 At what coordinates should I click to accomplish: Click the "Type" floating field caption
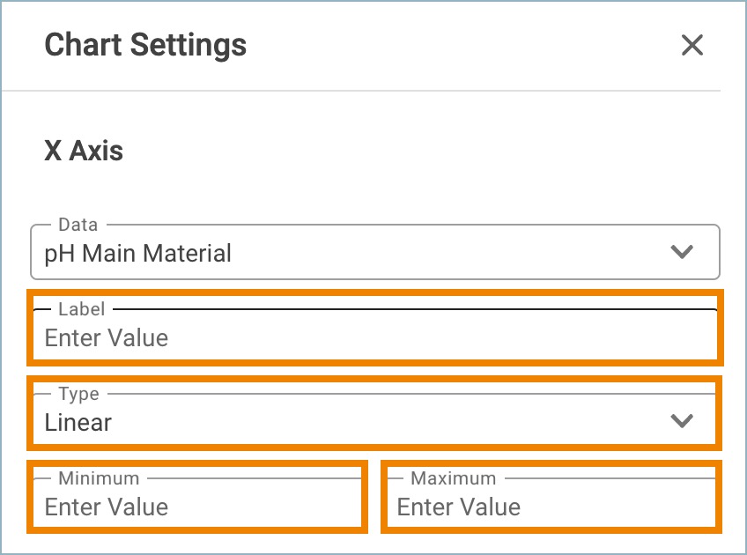point(78,394)
